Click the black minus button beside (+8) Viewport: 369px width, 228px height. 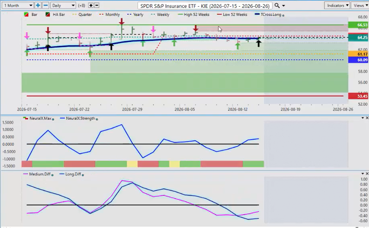click(x=97, y=5)
